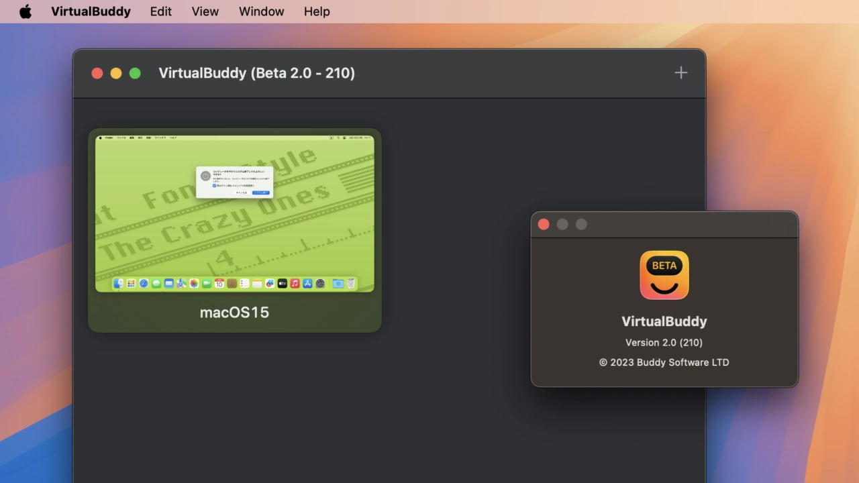Open the Window menu
This screenshot has width=859, height=483.
tap(261, 11)
